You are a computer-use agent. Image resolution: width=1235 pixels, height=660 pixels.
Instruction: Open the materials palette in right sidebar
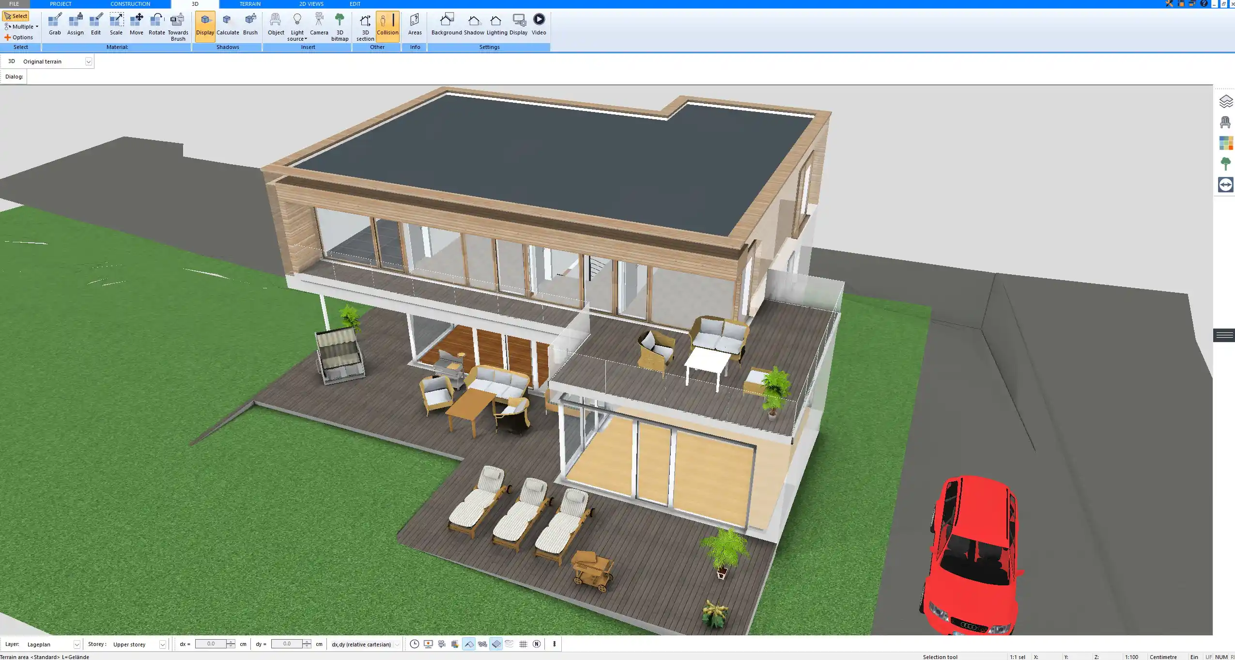(x=1225, y=143)
